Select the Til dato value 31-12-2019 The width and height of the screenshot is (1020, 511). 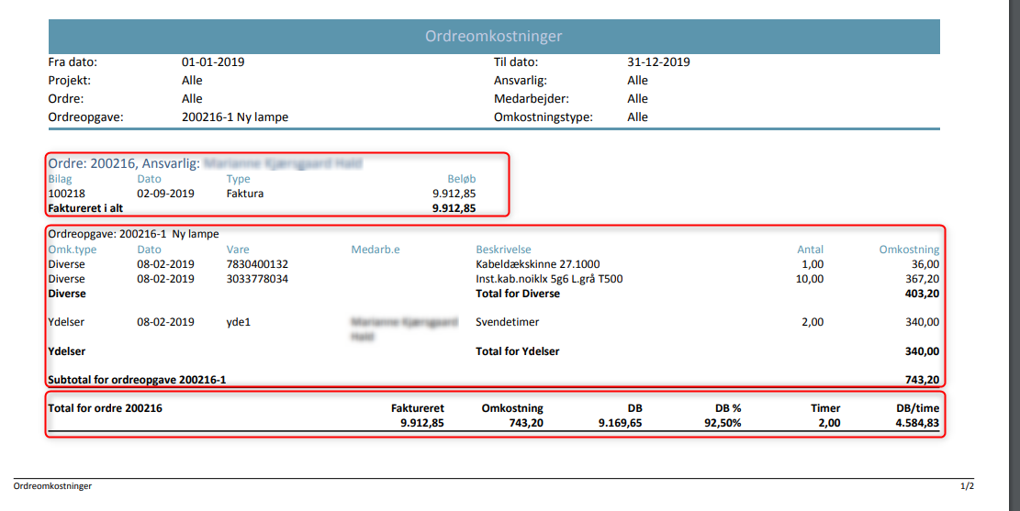(658, 62)
